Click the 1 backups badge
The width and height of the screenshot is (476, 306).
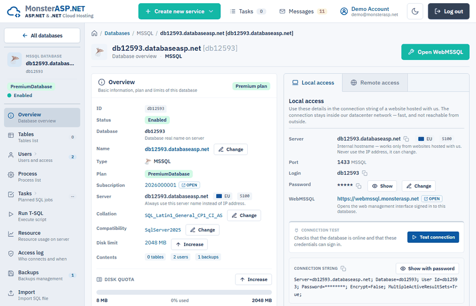(x=208, y=257)
